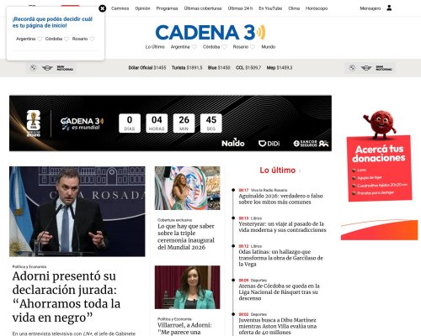This screenshot has width=421, height=336.
Task: Click the Dólar Oficial $1455 quote
Action: click(x=147, y=68)
